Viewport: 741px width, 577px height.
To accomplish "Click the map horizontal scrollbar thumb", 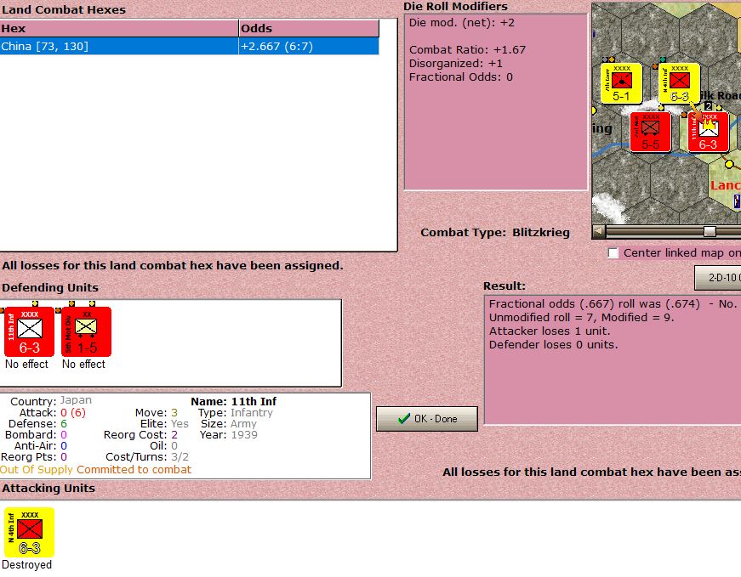I will click(x=710, y=231).
